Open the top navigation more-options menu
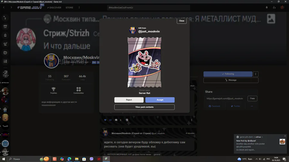 point(79,8)
